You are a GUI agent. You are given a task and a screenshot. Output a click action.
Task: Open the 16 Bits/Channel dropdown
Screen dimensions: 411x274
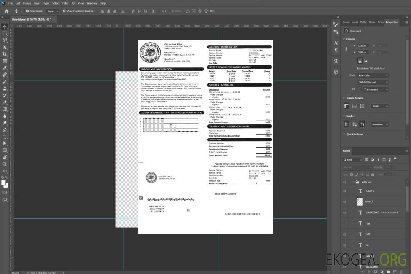[373, 82]
